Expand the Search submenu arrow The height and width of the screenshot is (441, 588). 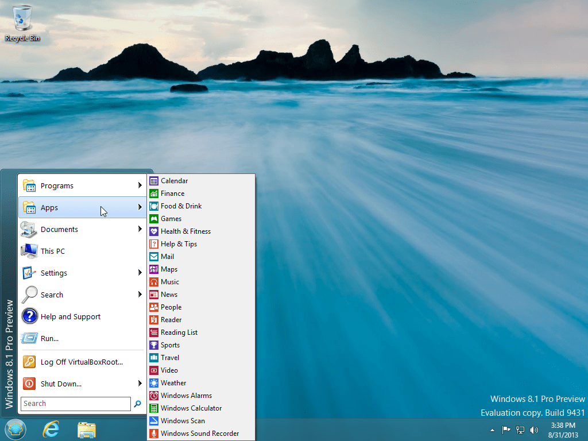(x=140, y=295)
